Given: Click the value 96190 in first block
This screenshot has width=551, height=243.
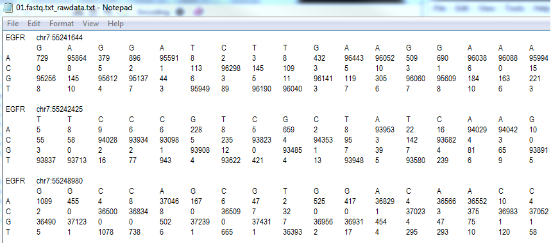Looking at the screenshot, I should (x=262, y=89).
